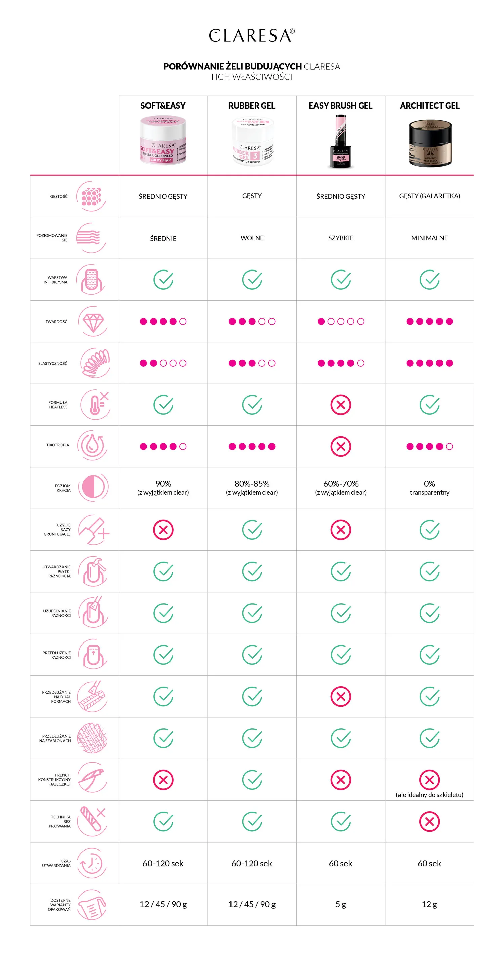This screenshot has width=504, height=954.
Task: Click the Architect Gel black jar image
Action: point(430,142)
